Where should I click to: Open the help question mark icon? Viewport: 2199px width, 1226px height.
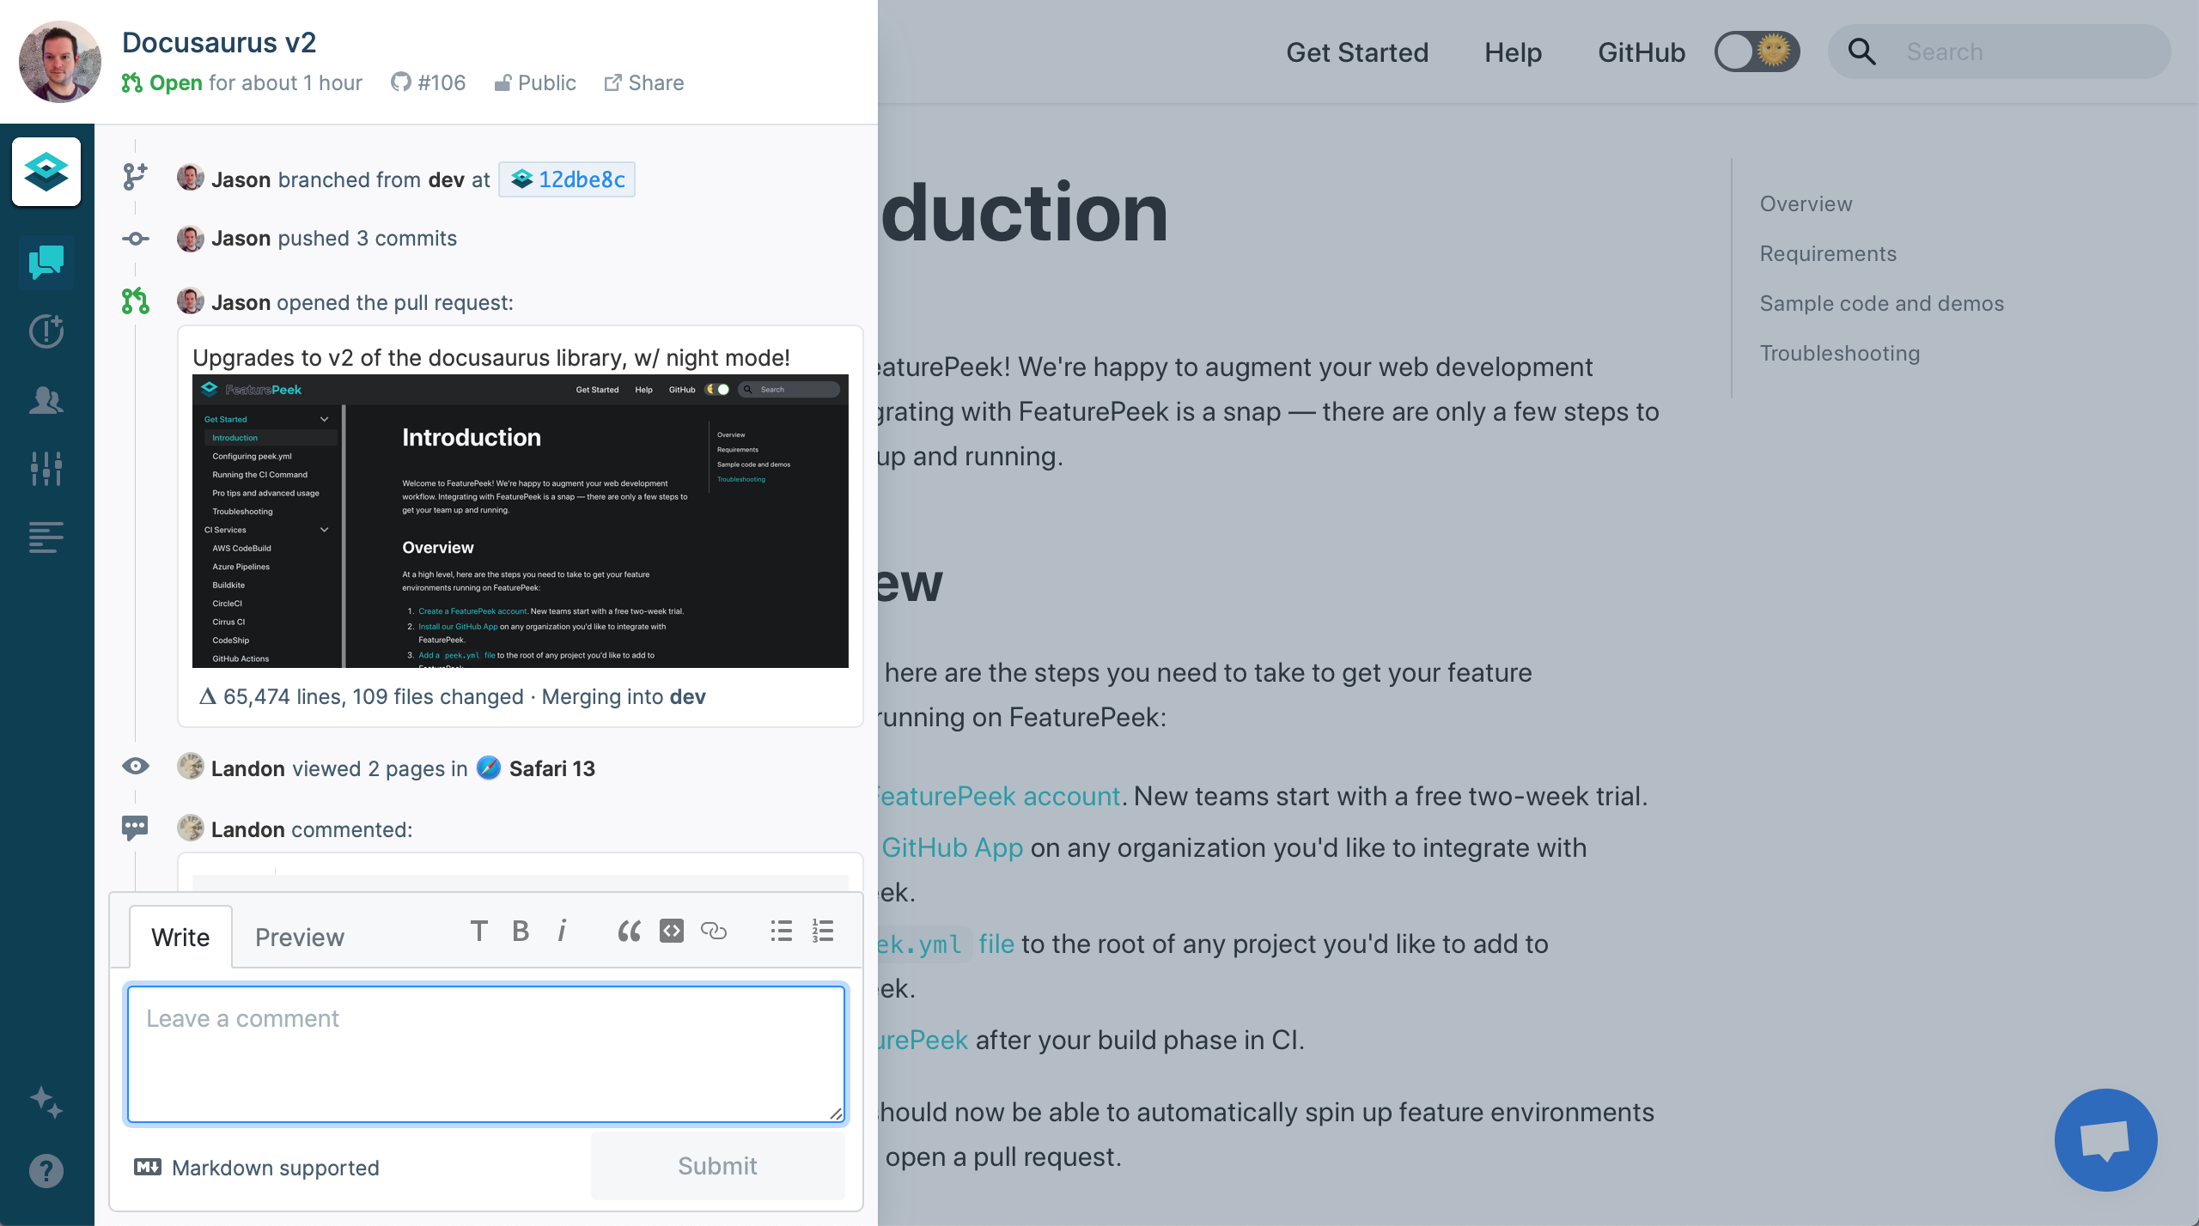46,1170
